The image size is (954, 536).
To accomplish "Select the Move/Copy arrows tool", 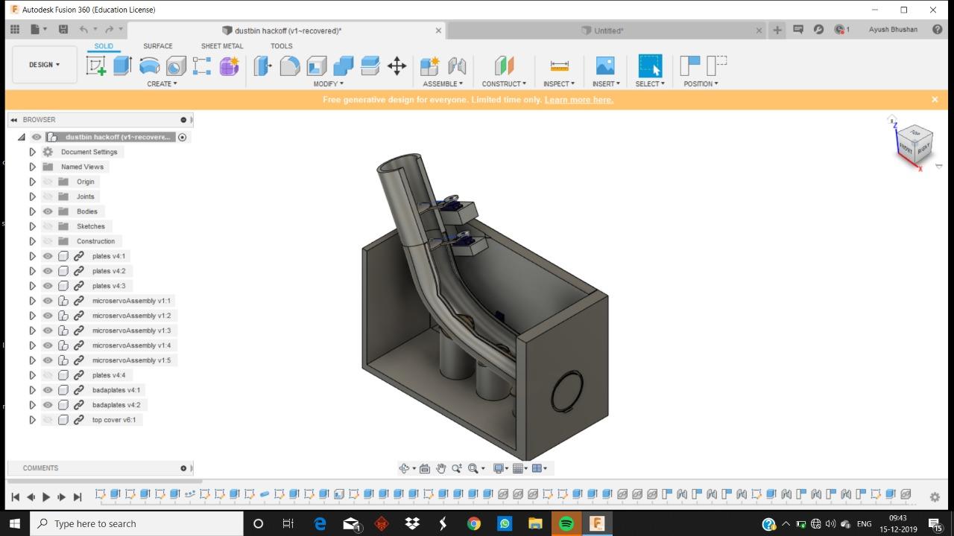I will pos(397,66).
